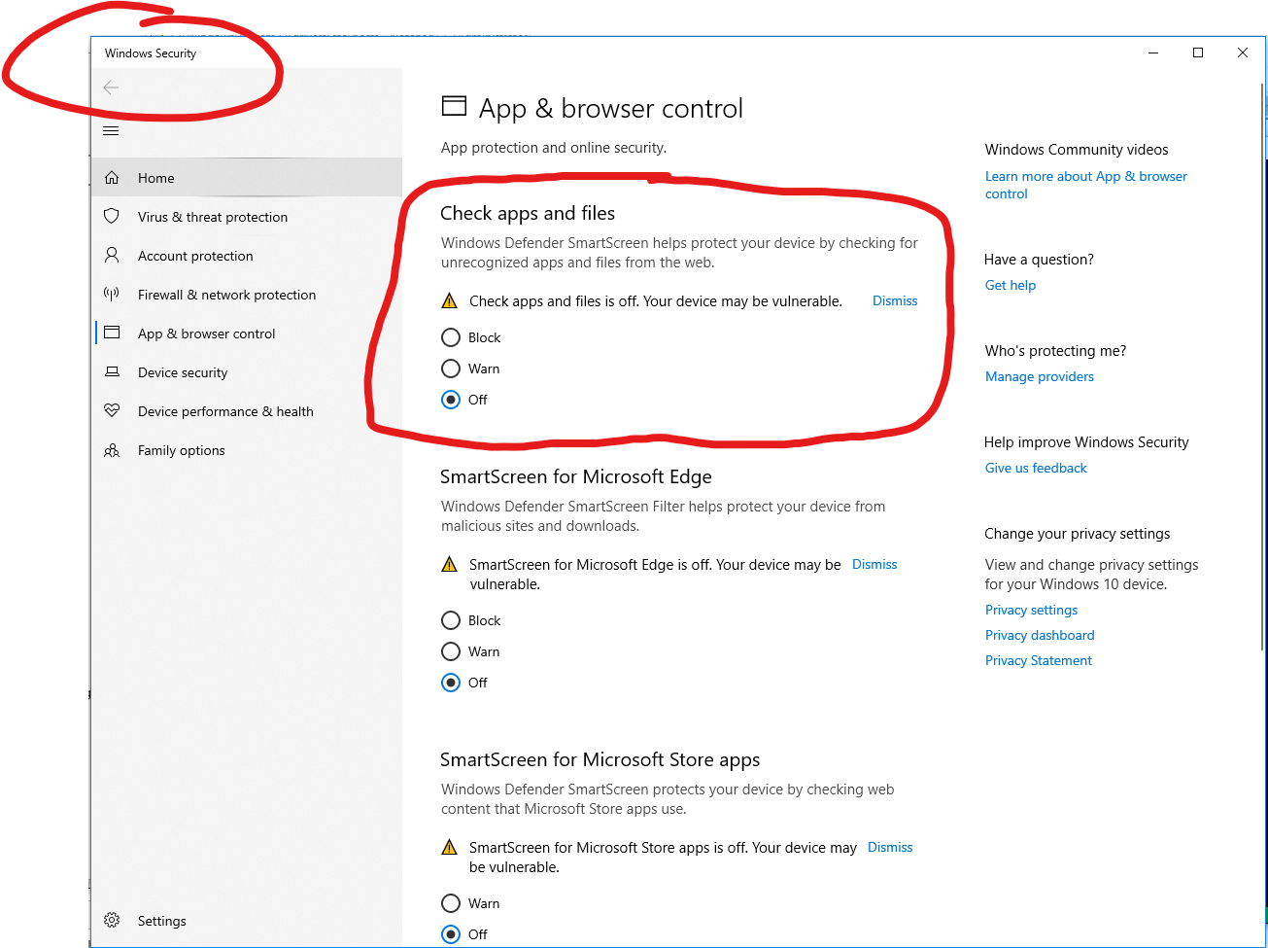The width and height of the screenshot is (1268, 948).
Task: Select Off under Check apps and files
Action: 451,400
